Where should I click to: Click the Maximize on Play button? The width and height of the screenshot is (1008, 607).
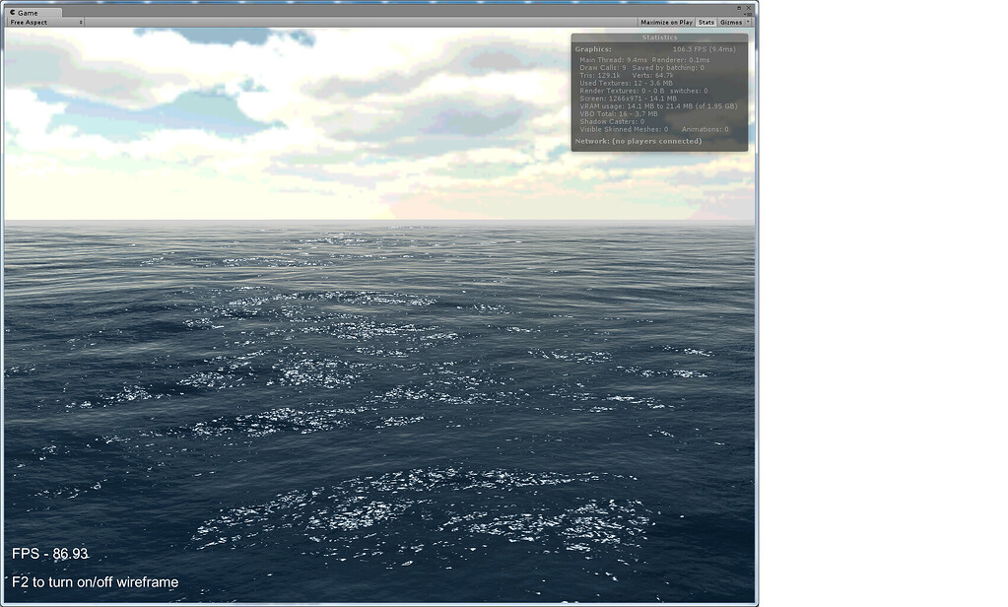[665, 21]
